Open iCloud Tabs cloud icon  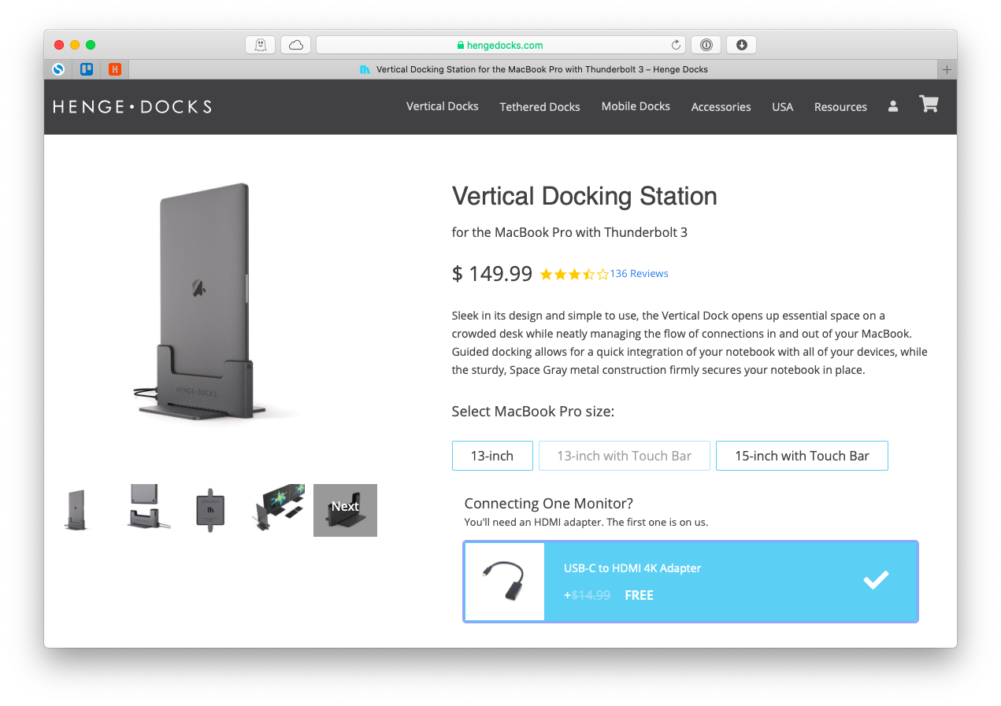pyautogui.click(x=296, y=45)
